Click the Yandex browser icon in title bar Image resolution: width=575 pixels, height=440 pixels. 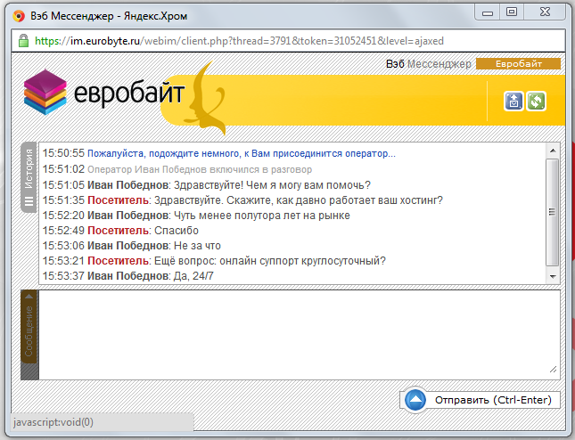[x=19, y=16]
